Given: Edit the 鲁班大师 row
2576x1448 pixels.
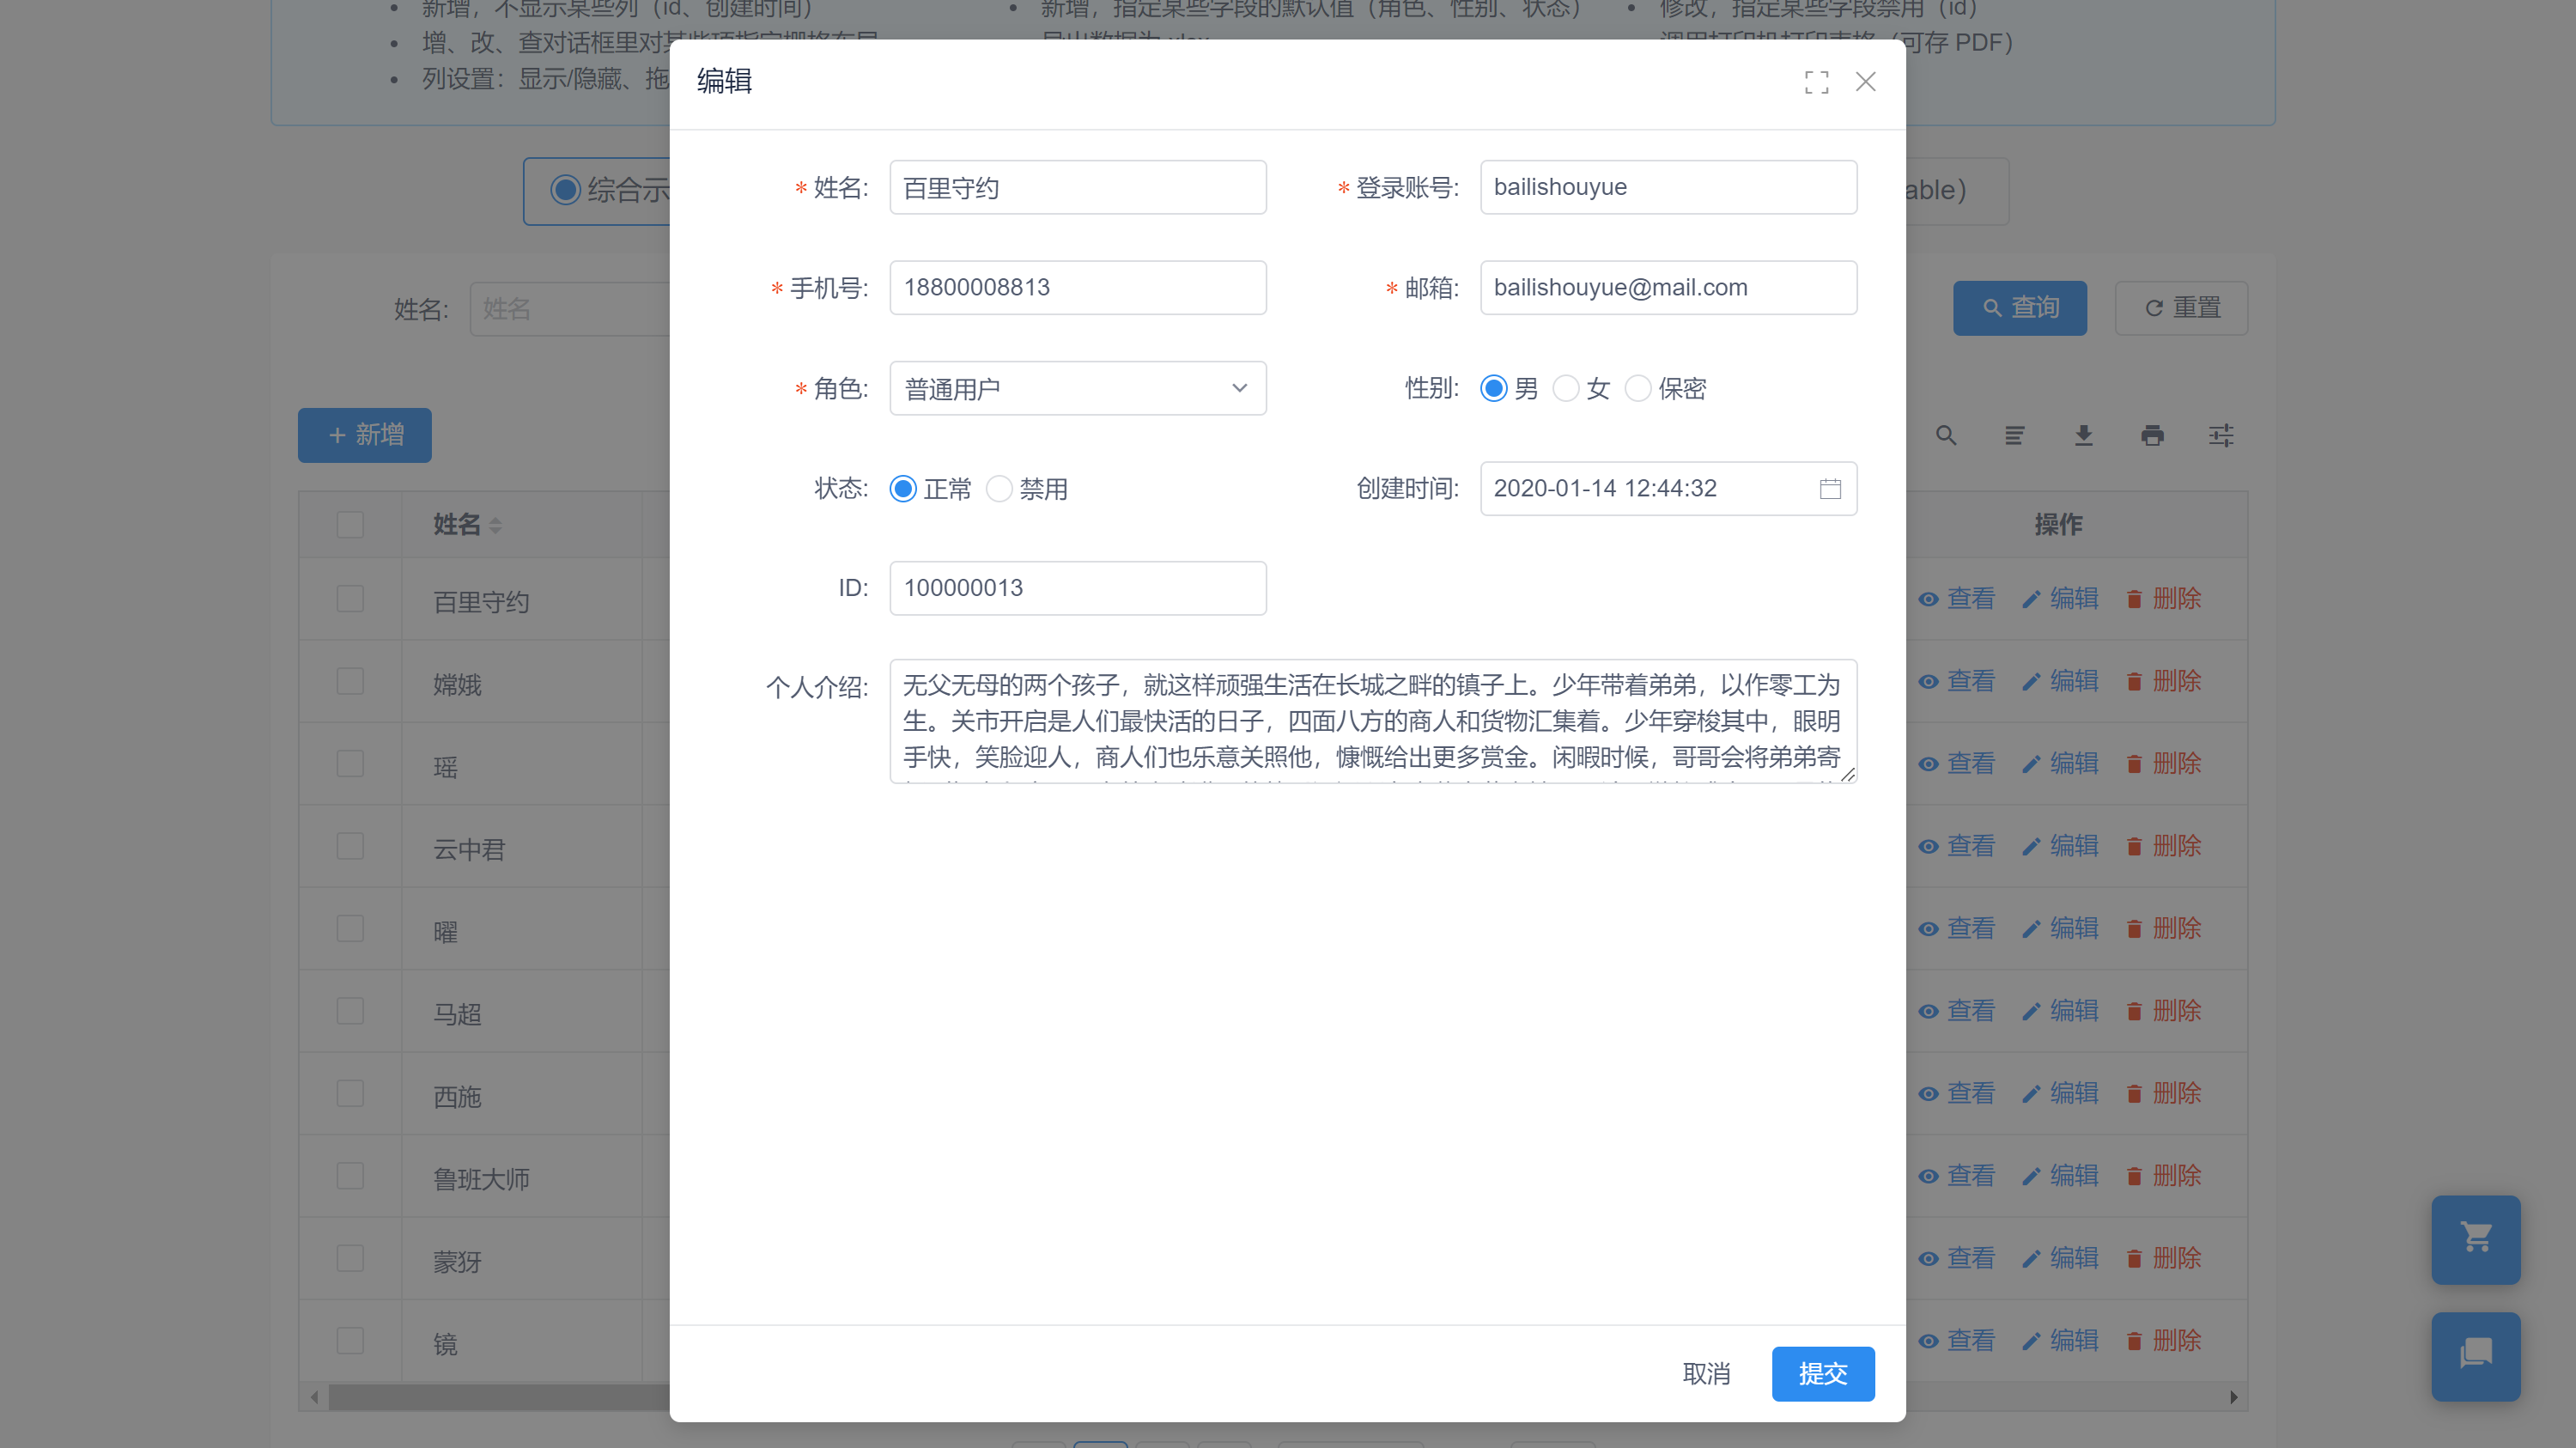Looking at the screenshot, I should point(2060,1176).
